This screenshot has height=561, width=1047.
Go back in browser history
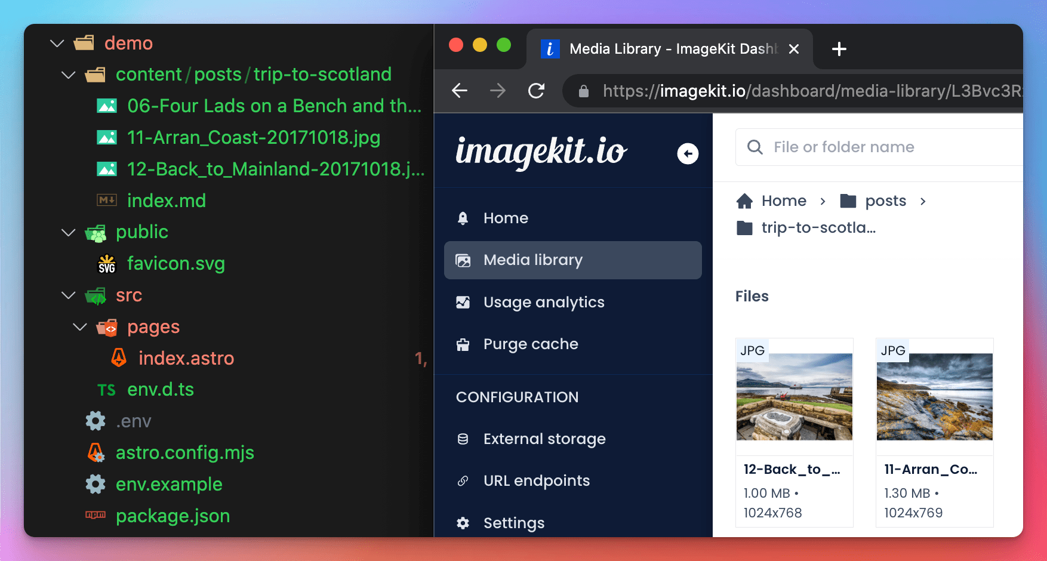pyautogui.click(x=460, y=91)
